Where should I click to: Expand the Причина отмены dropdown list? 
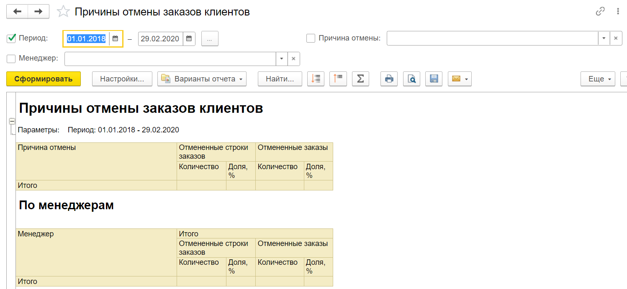604,38
